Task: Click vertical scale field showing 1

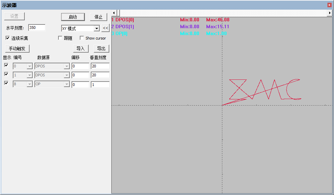Action: pyautogui.click(x=100, y=84)
